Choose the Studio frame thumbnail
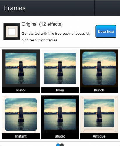This screenshot has height=146, width=120. pyautogui.click(x=60, y=114)
